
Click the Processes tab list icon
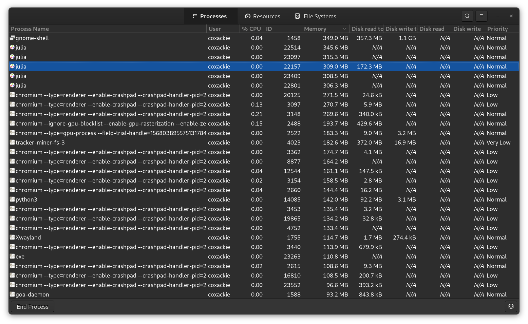(x=194, y=16)
